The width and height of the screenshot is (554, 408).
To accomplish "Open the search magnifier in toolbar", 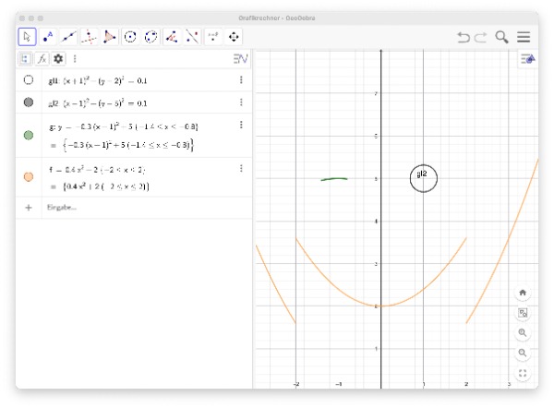I will coord(501,37).
